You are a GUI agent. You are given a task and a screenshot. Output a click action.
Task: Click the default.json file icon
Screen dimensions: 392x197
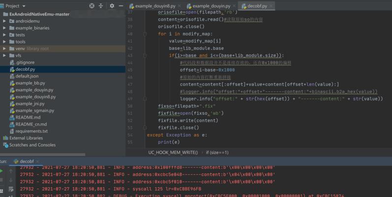(12, 76)
